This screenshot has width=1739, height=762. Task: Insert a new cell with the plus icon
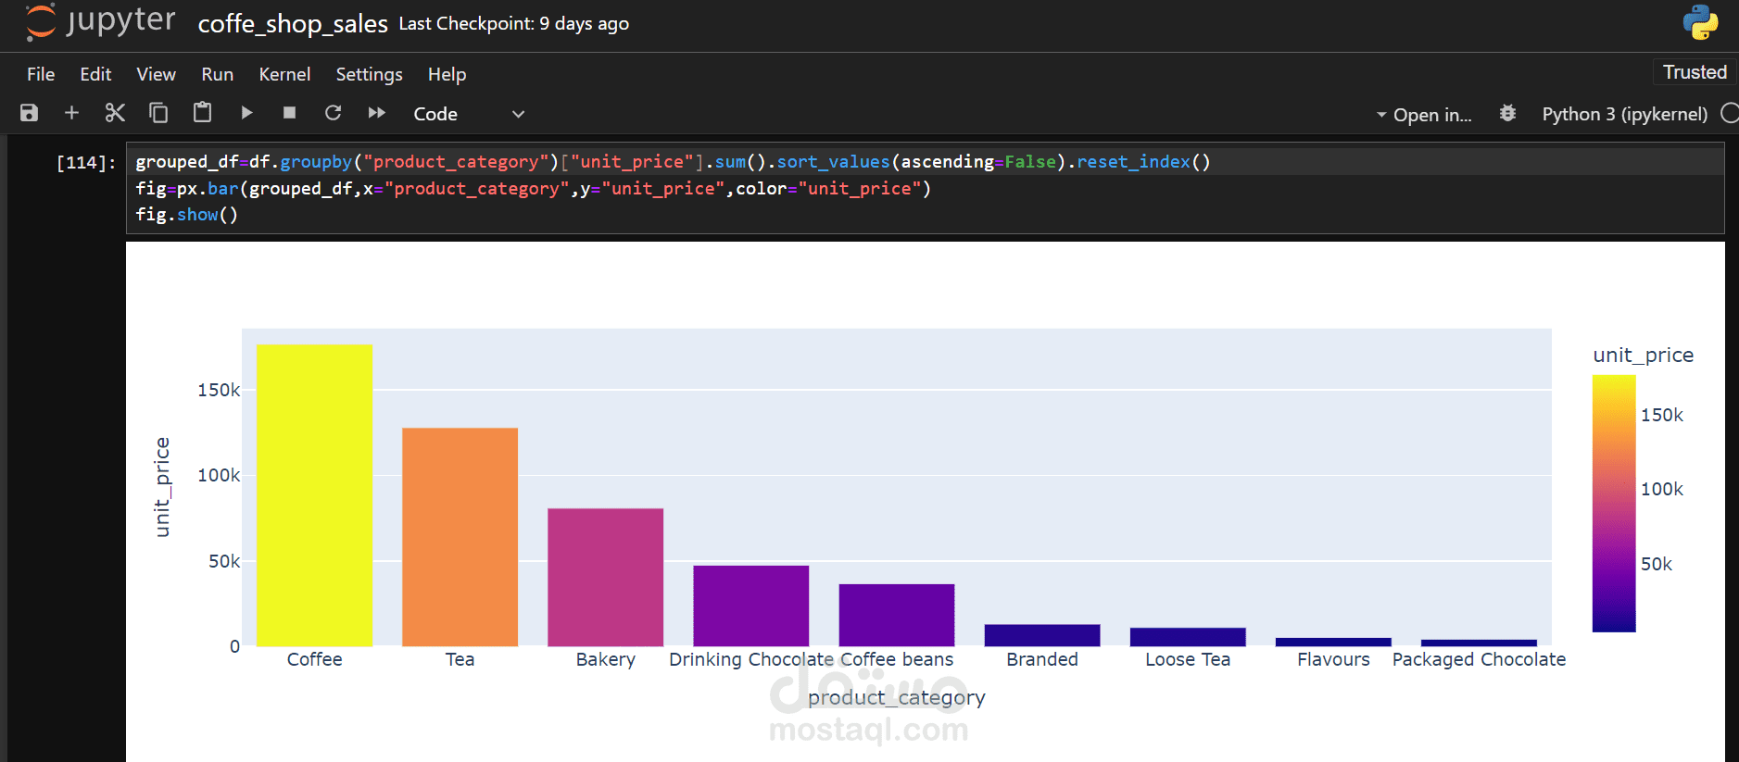click(71, 113)
